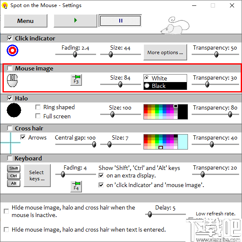Click the keyboard Transparency slider
The width and height of the screenshot is (242, 242).
point(215,174)
